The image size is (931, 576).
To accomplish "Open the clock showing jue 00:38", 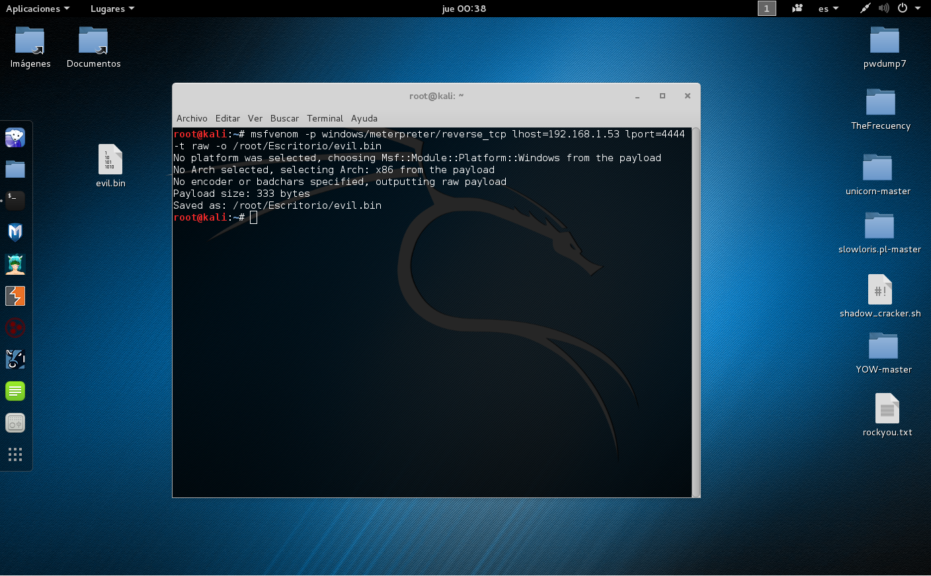I will (x=464, y=9).
